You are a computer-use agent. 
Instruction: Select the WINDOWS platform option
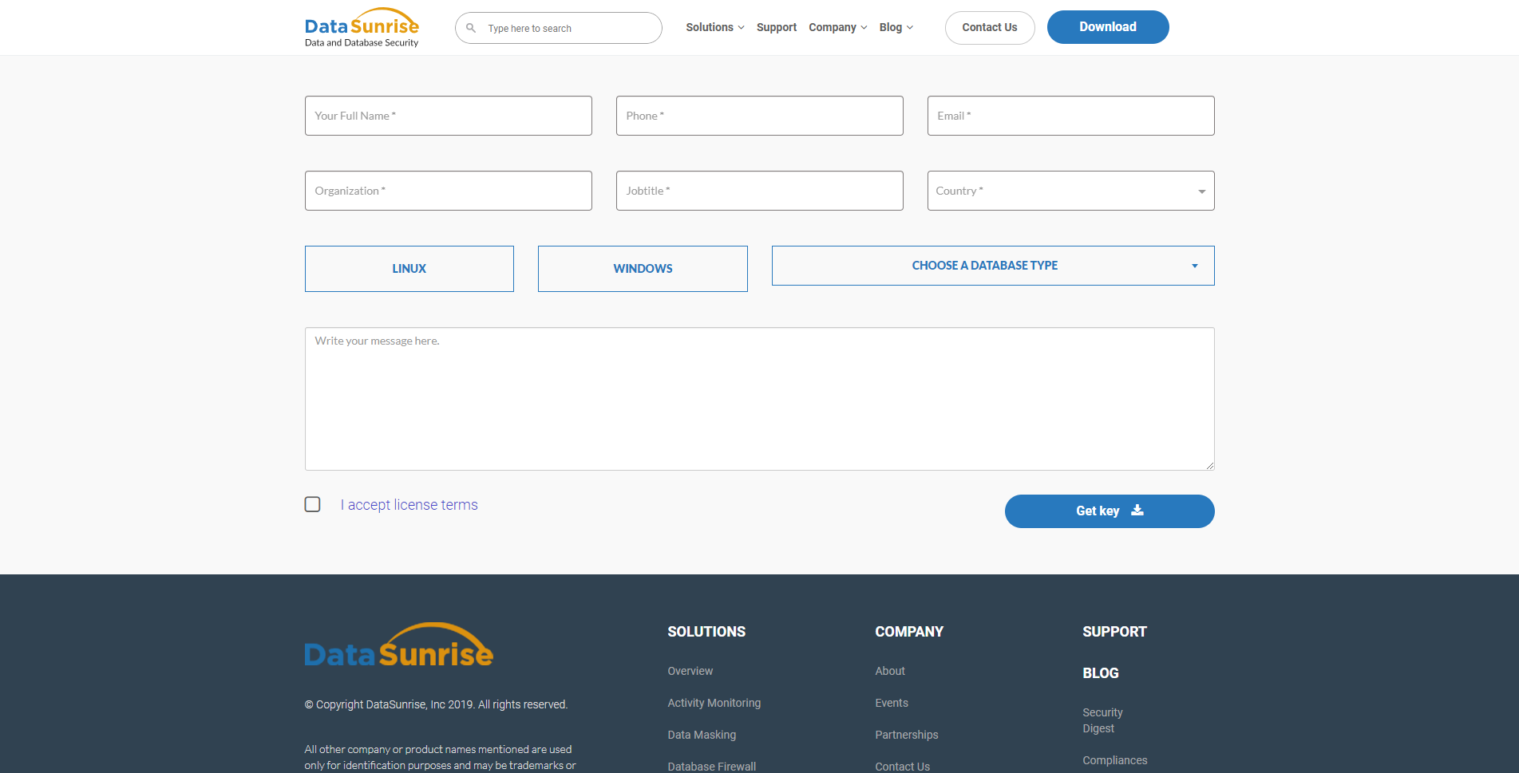coord(643,269)
